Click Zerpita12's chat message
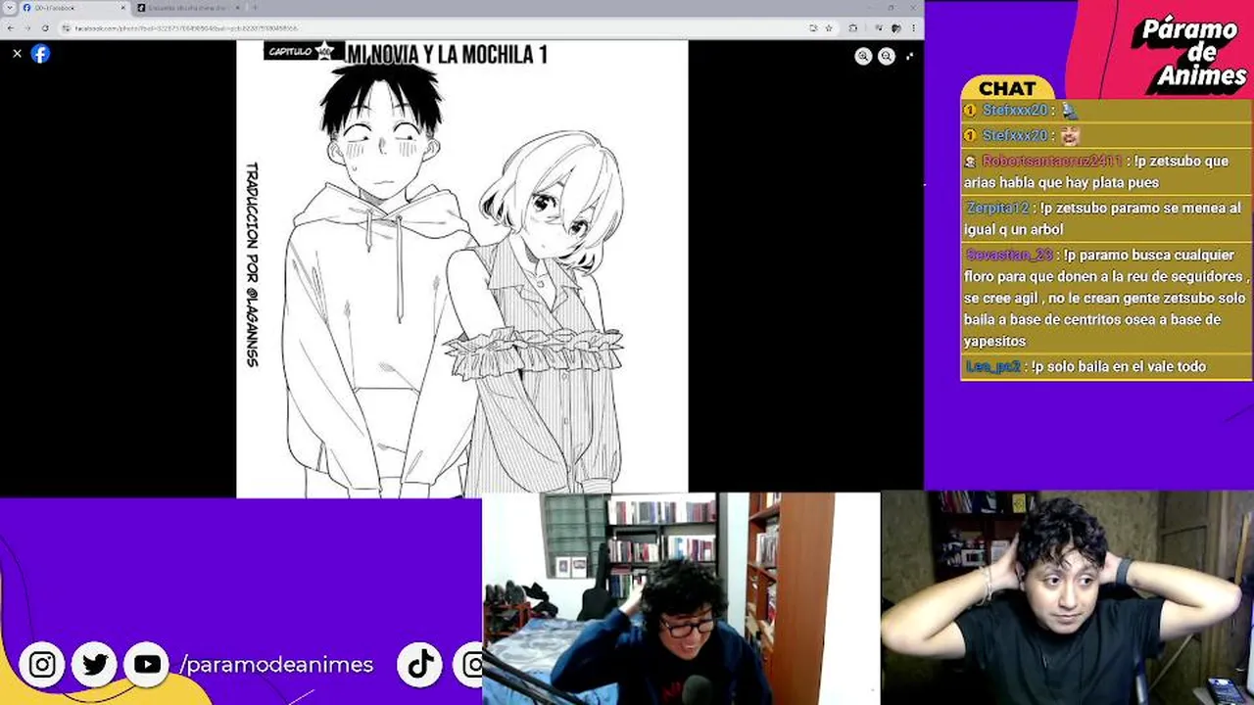 pos(1106,218)
